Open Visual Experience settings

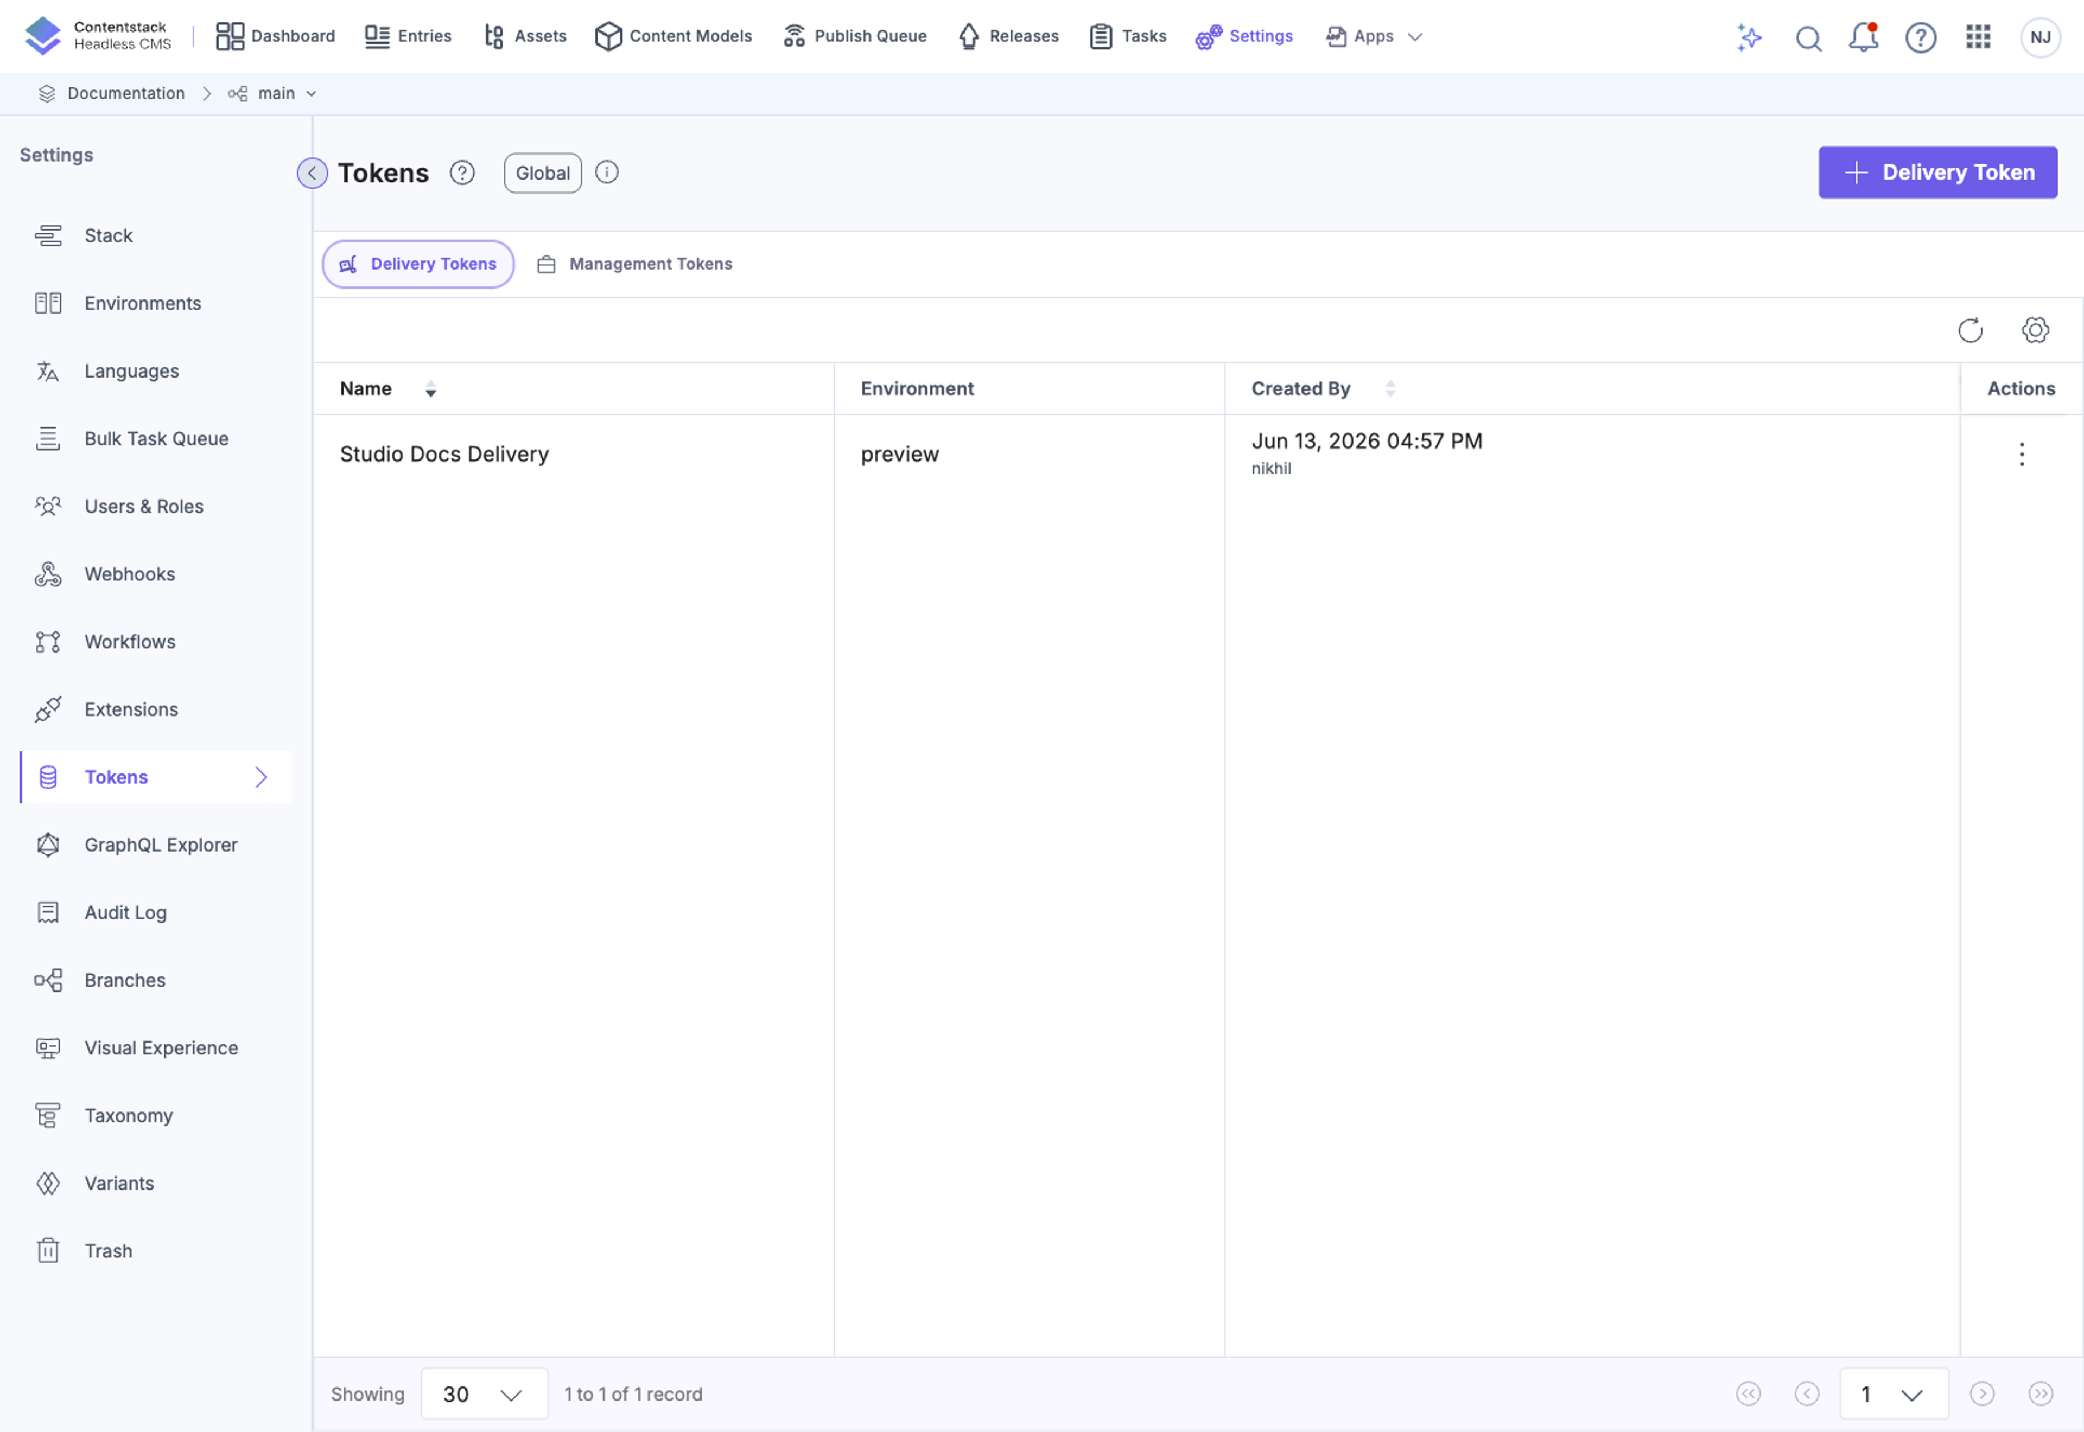click(155, 1048)
